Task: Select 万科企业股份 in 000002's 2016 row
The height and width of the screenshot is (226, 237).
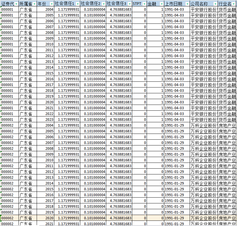Action: click(x=204, y=195)
